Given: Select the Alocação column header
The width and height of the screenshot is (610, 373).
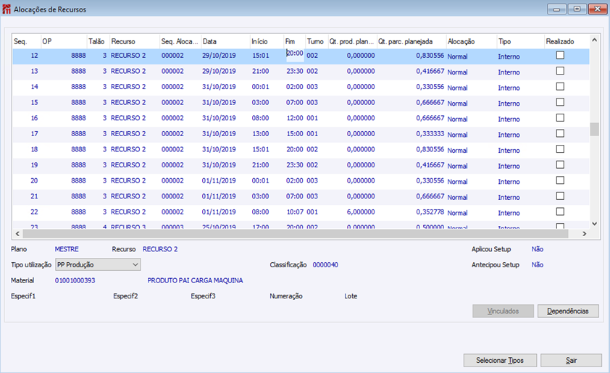Looking at the screenshot, I should 469,42.
